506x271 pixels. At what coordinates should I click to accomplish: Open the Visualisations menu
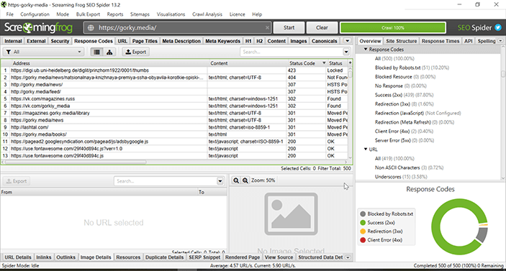(x=171, y=14)
